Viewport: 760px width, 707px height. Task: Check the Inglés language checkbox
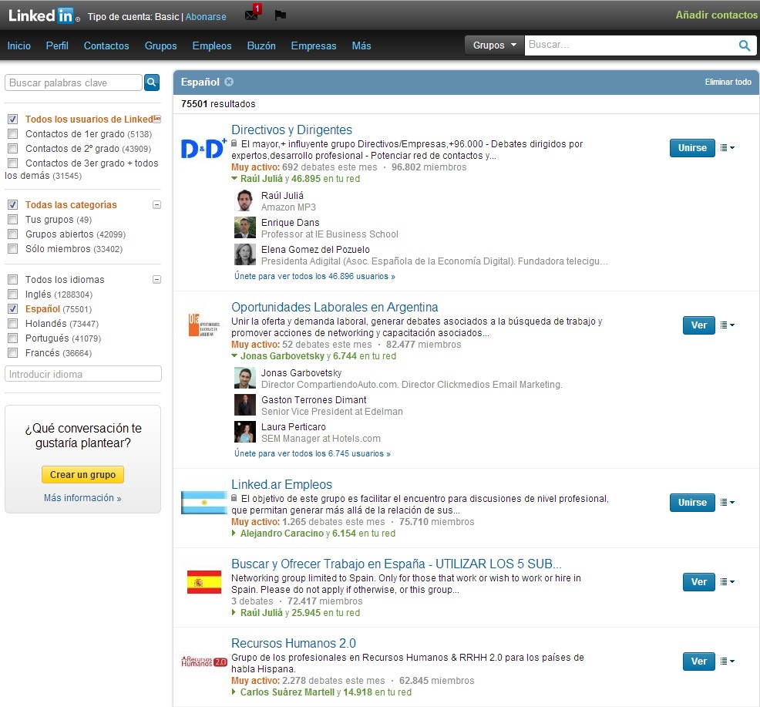pyautogui.click(x=13, y=295)
